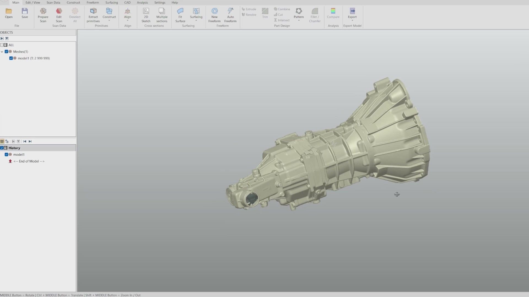Uncheck model1 checkbox in History panel
Image resolution: width=529 pixels, height=297 pixels.
coord(6,155)
